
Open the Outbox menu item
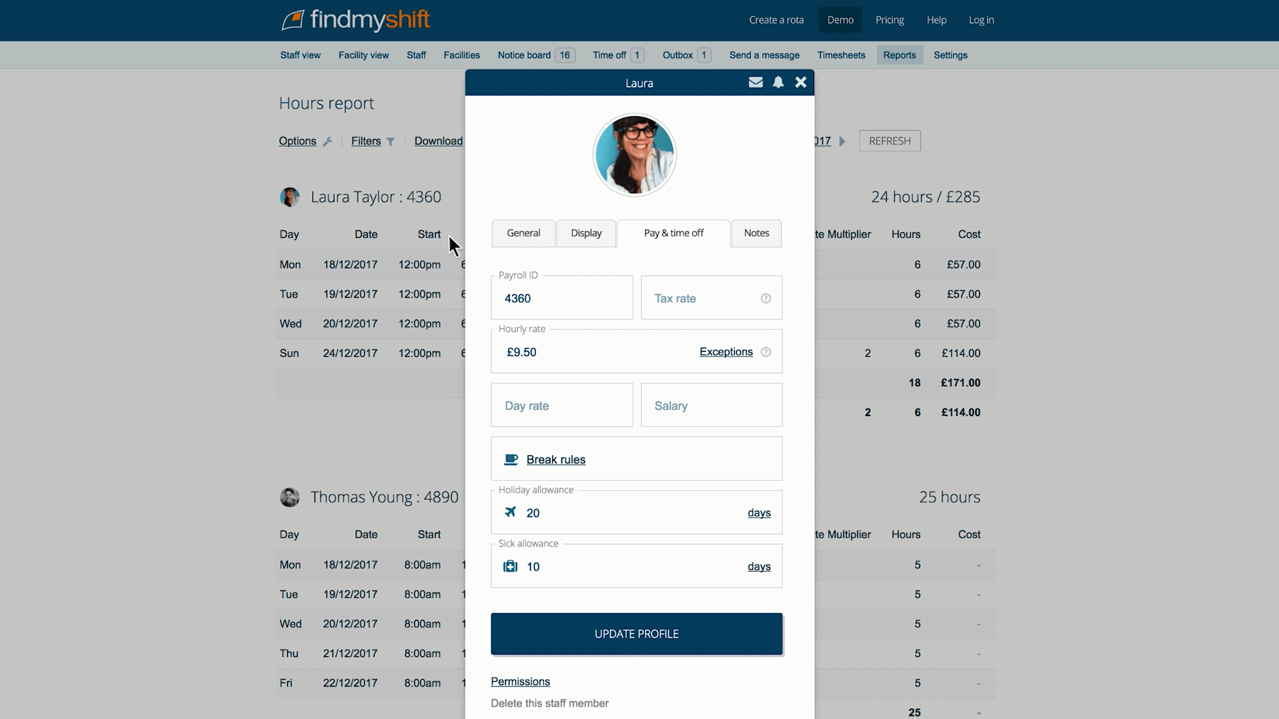click(687, 55)
